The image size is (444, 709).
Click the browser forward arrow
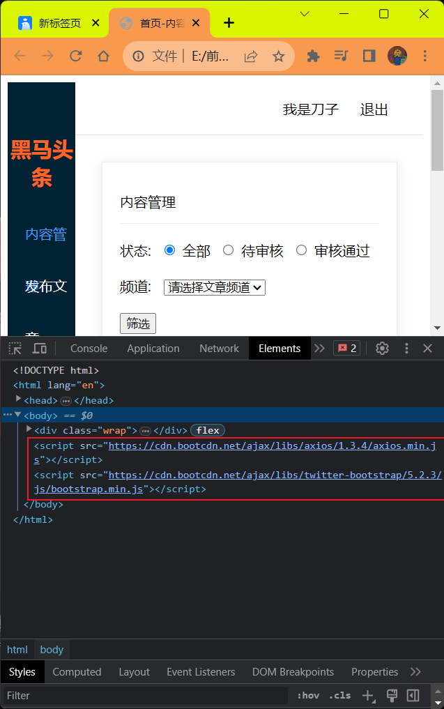(x=47, y=56)
